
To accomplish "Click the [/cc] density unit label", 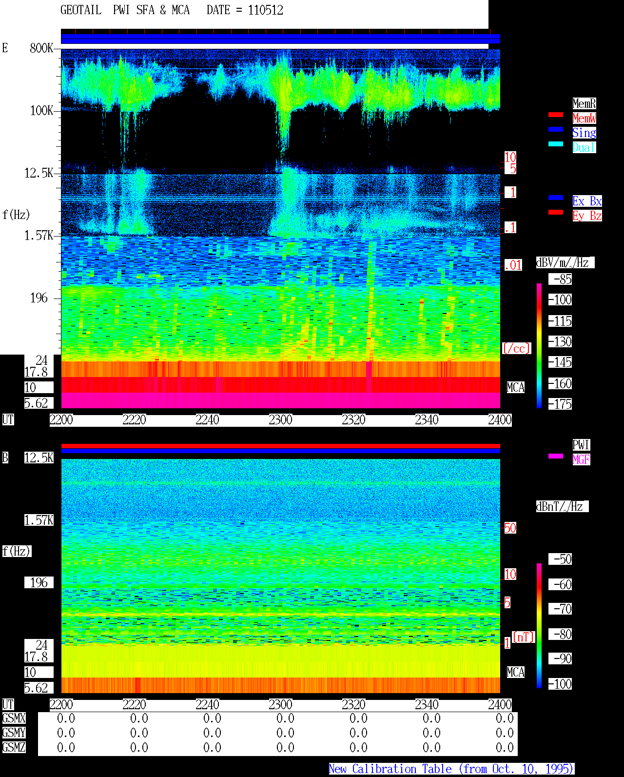I will (x=516, y=348).
